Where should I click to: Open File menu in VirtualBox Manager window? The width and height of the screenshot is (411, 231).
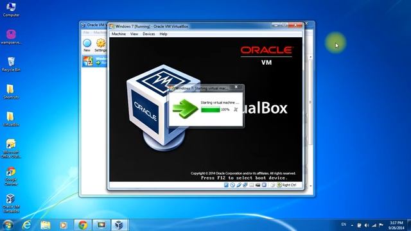pyautogui.click(x=86, y=33)
